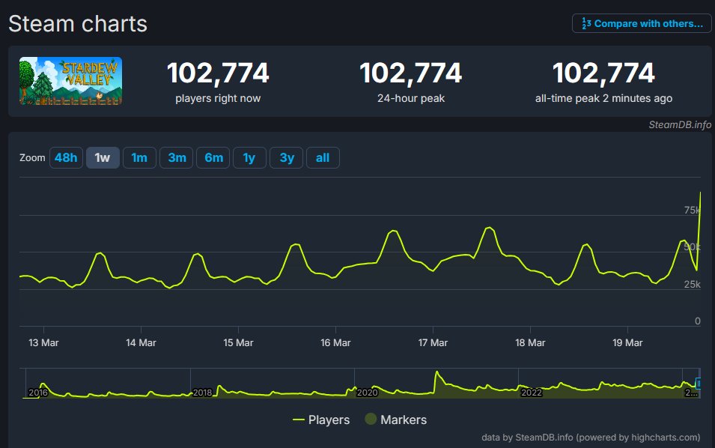Click the 24-hour peak label
This screenshot has width=715, height=448.
tap(411, 99)
